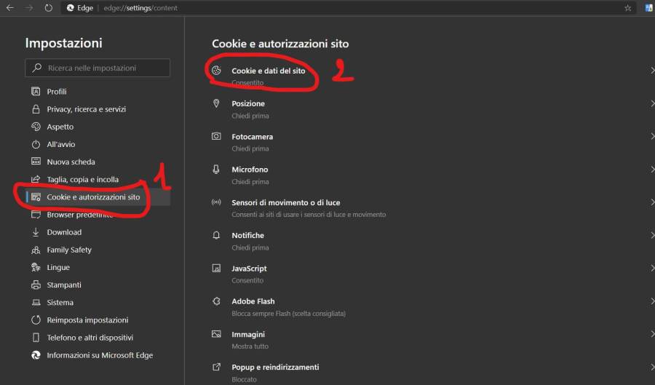Viewport: 655px width, 385px height.
Task: Click the Download arrow icon in sidebar
Action: (35, 232)
